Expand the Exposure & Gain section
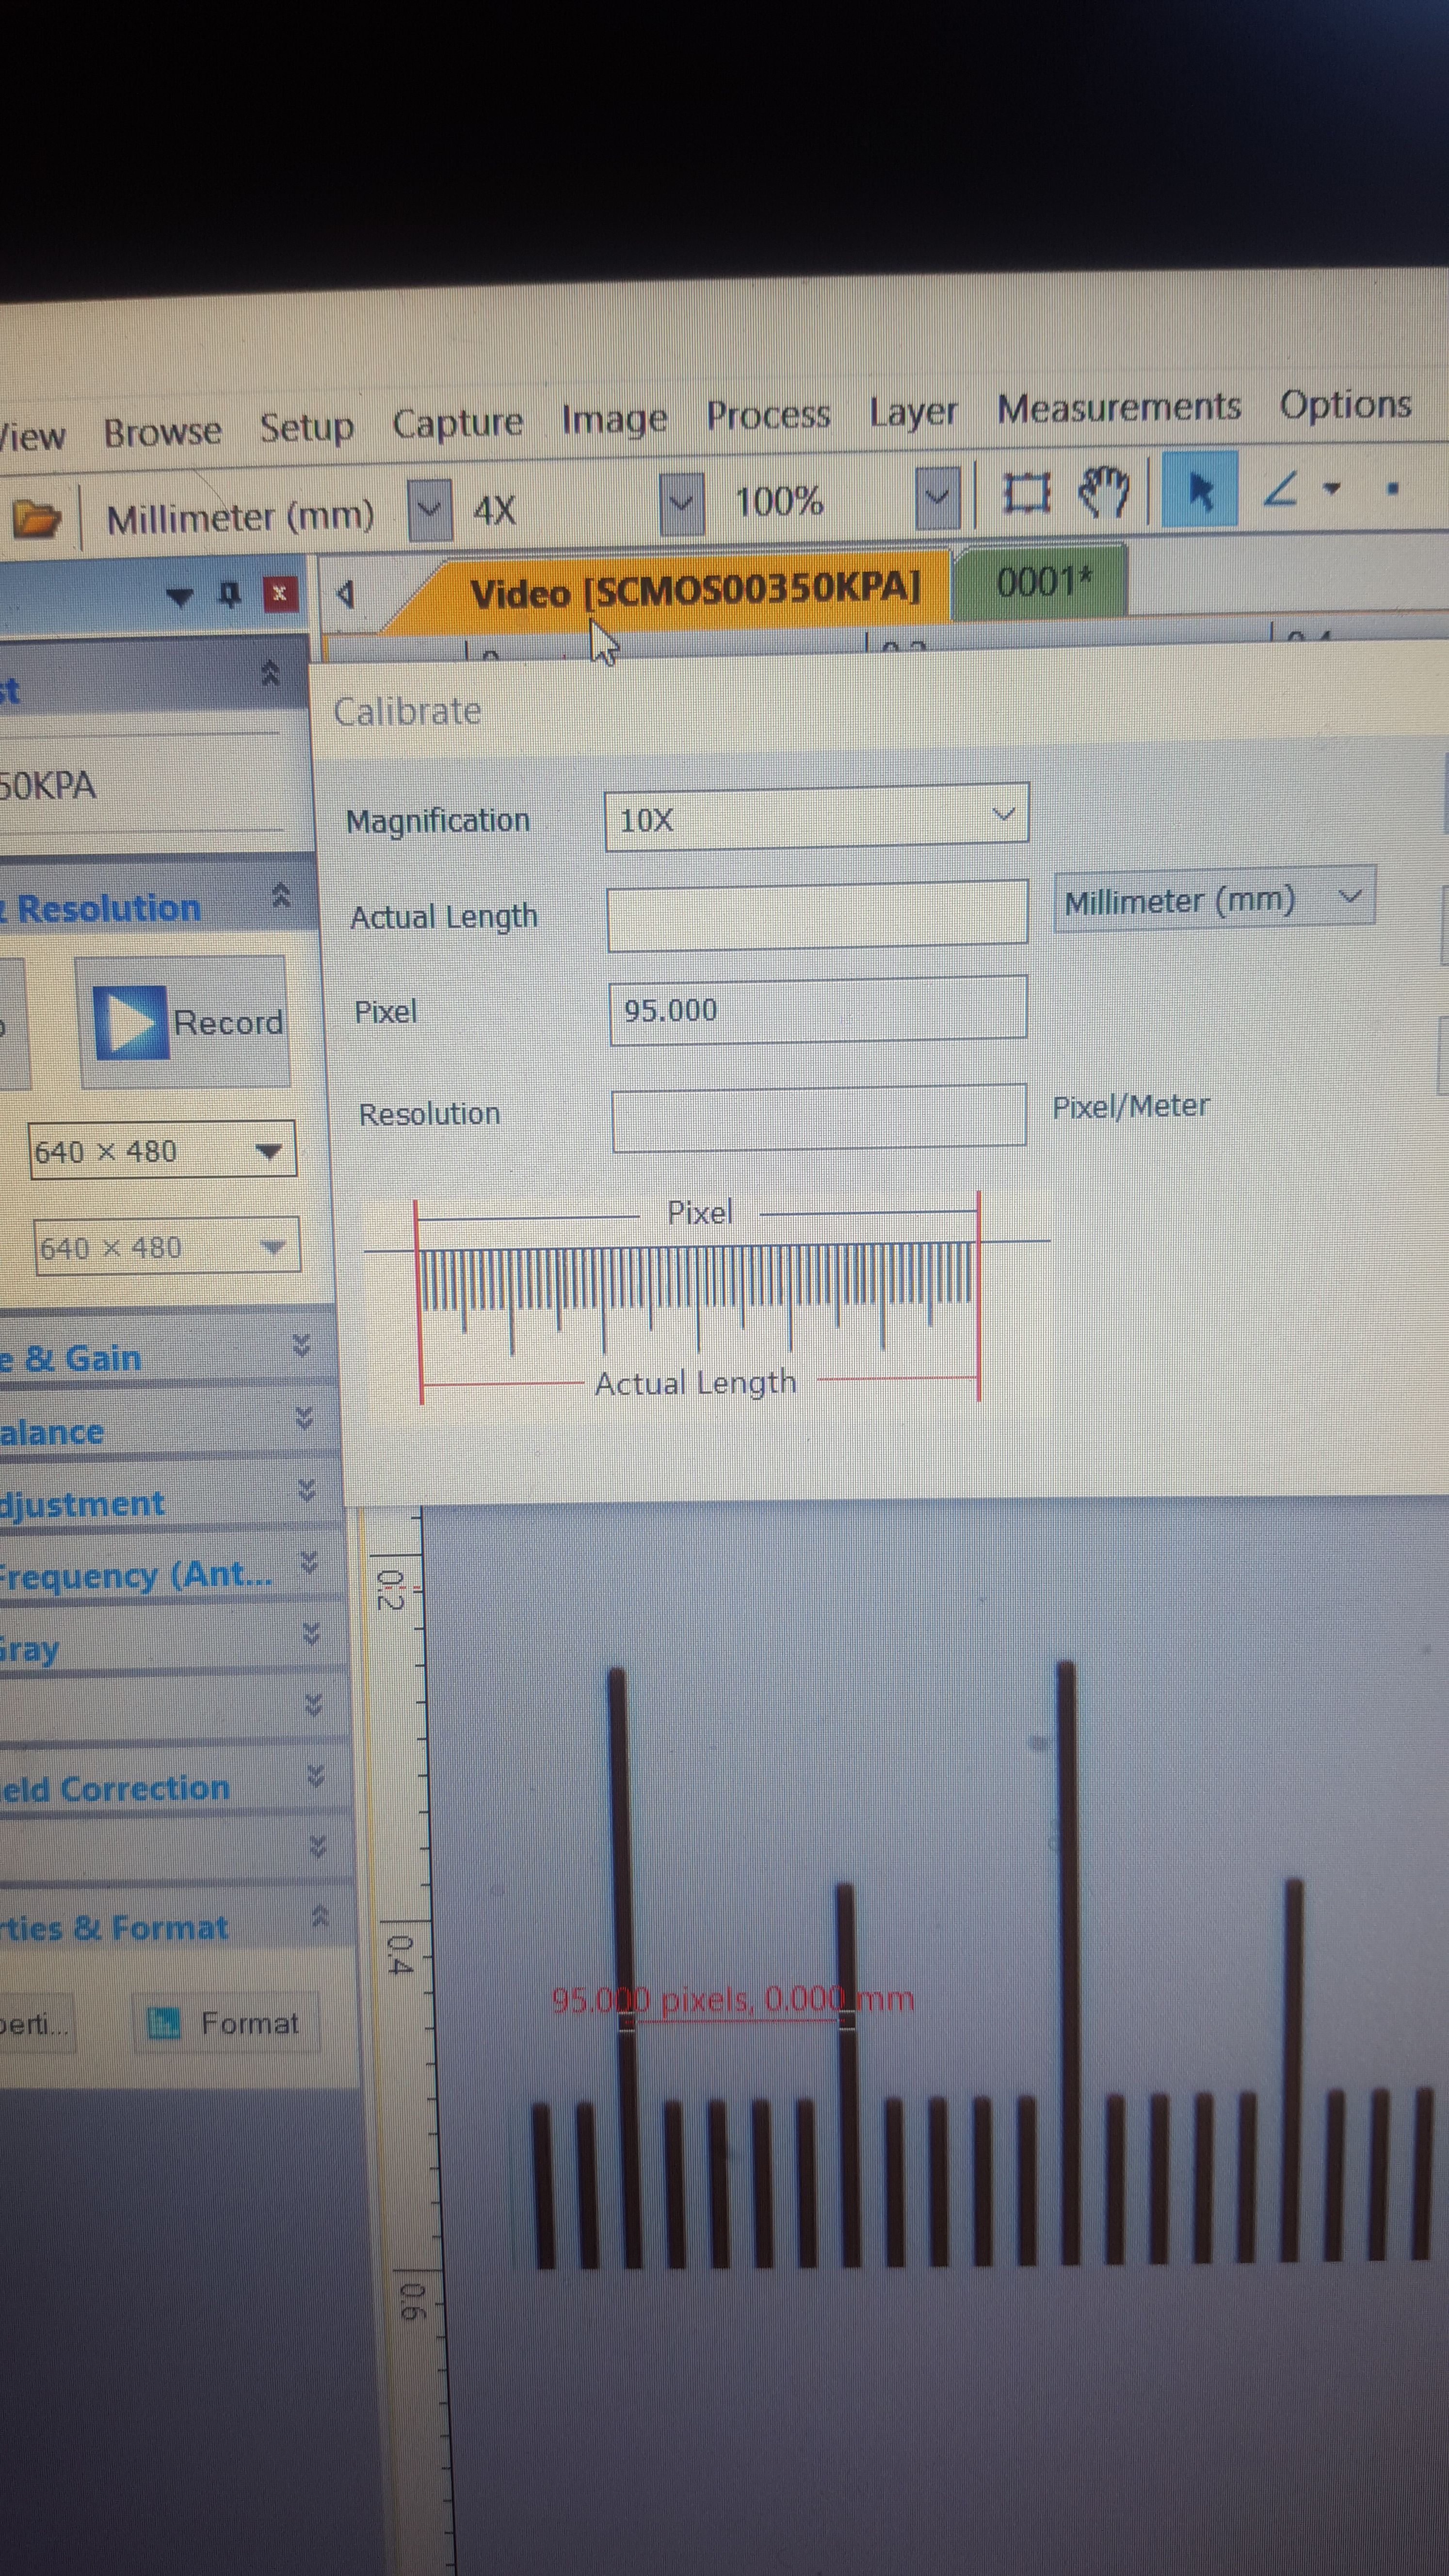The height and width of the screenshot is (2576, 1449). (x=301, y=1345)
